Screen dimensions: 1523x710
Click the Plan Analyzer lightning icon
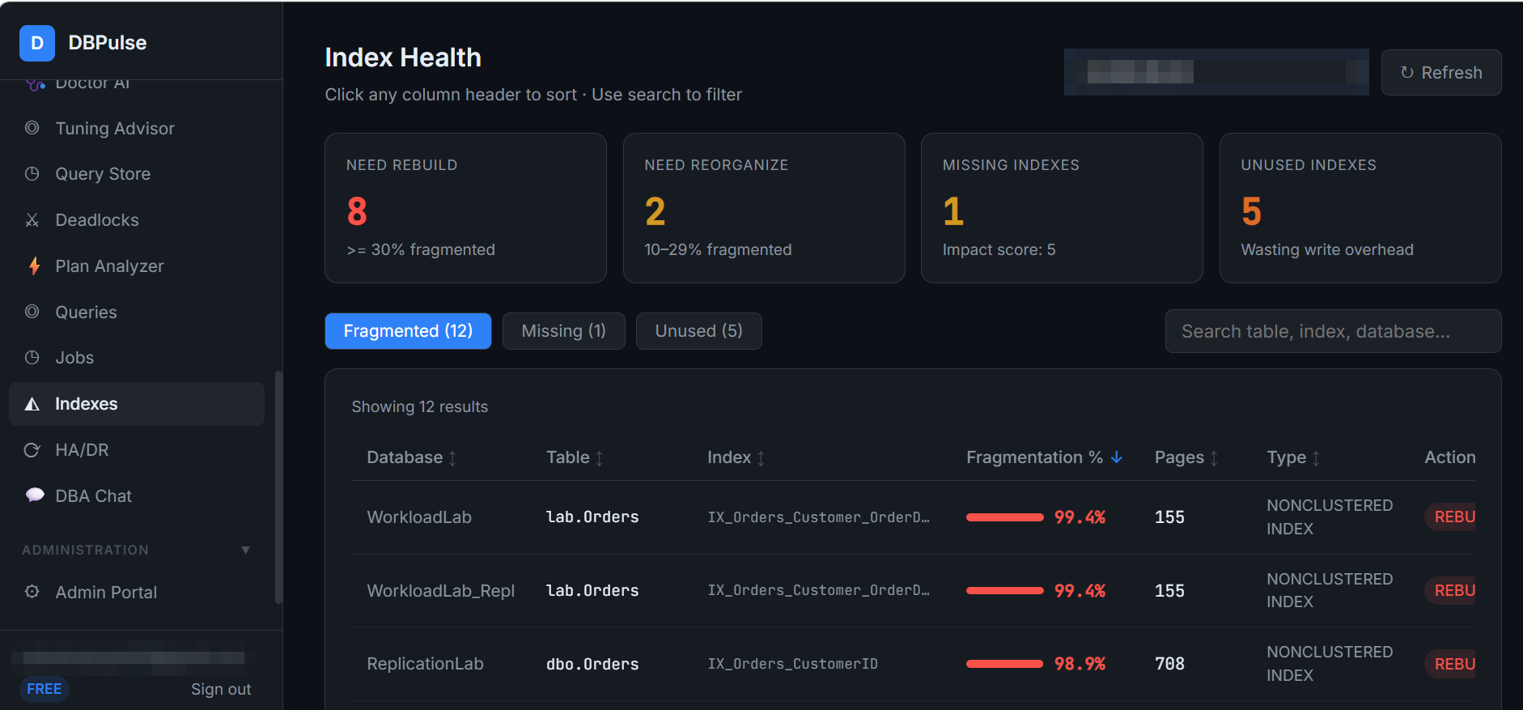click(34, 266)
